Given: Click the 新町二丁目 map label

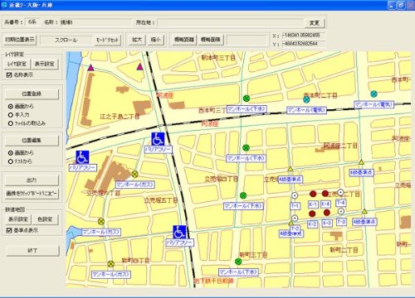Looking at the screenshot, I should pyautogui.click(x=344, y=250).
